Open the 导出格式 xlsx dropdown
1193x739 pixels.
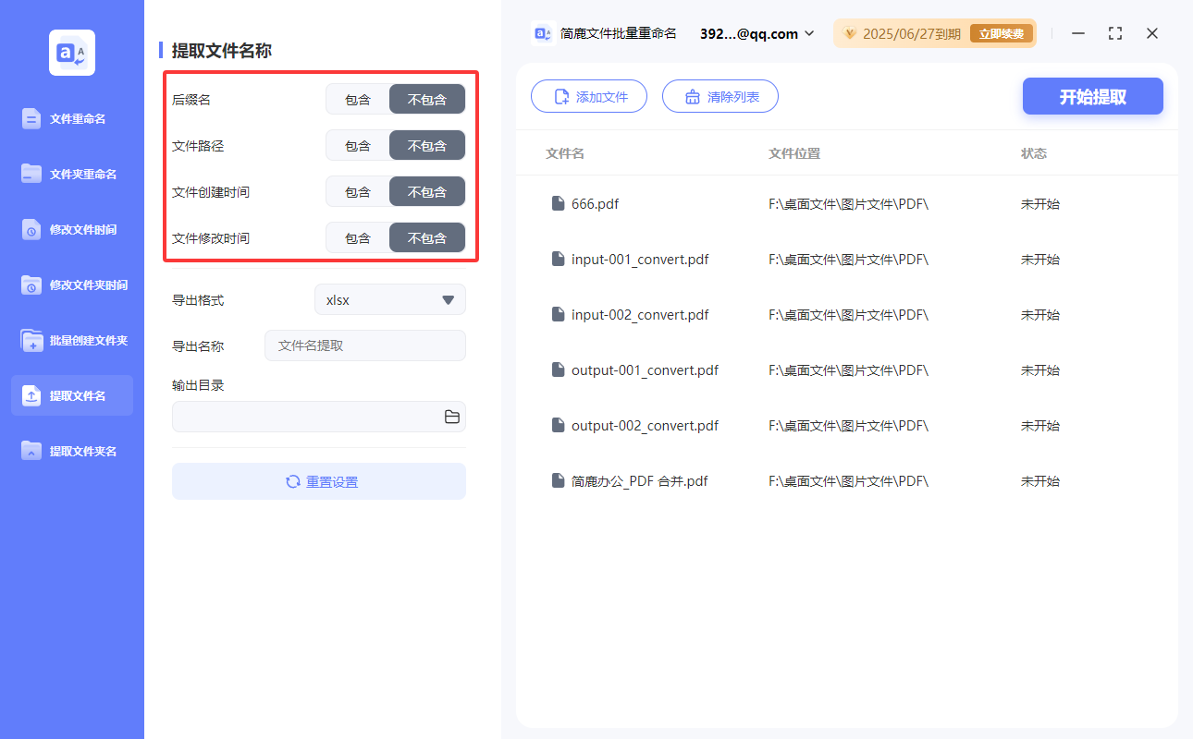(389, 299)
